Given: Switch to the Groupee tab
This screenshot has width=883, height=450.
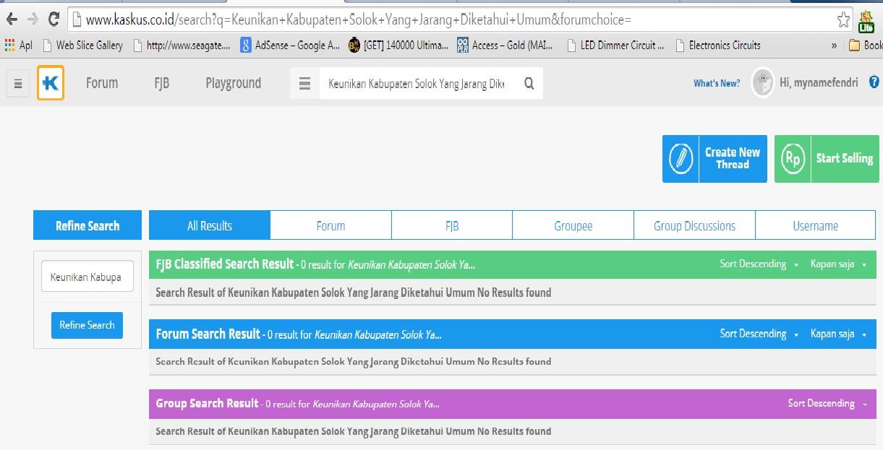Looking at the screenshot, I should (573, 226).
